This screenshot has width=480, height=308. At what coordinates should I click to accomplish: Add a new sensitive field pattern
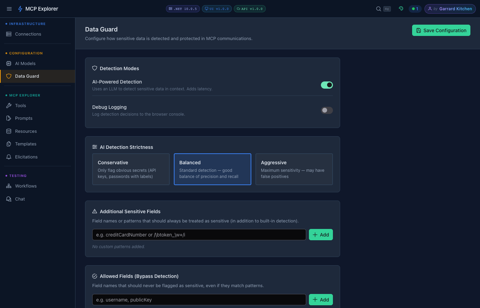pyautogui.click(x=321, y=234)
